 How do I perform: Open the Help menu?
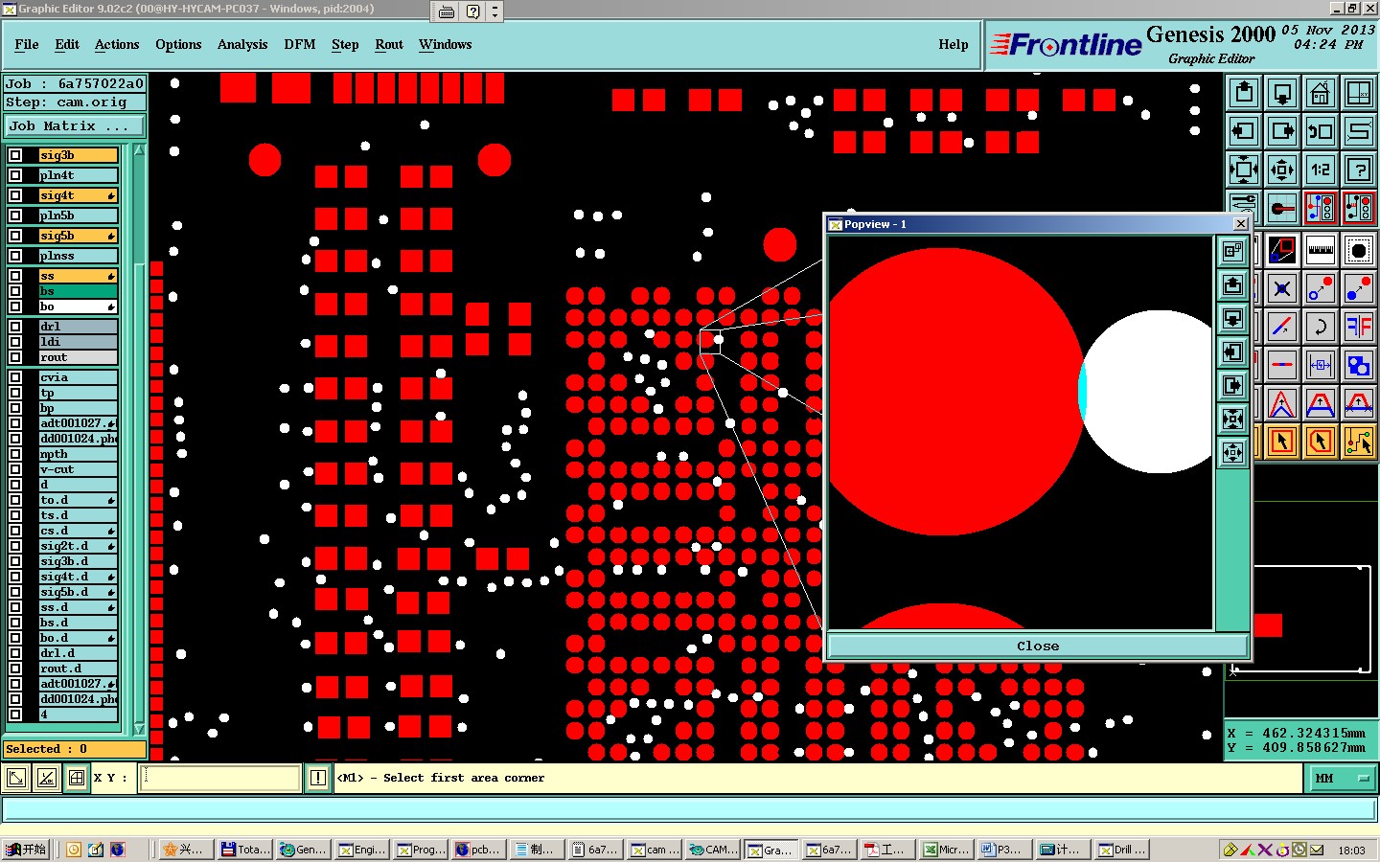tap(954, 45)
